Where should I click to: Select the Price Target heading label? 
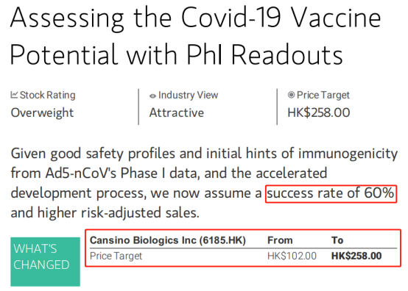pyautogui.click(x=323, y=95)
